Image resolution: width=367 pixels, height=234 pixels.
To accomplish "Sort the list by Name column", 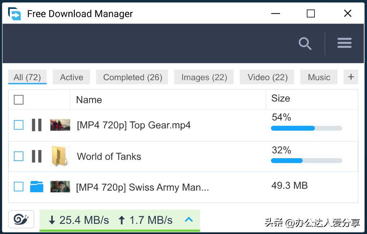I will pos(89,100).
